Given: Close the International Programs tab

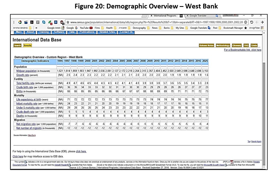Looking at the screenshot, I should click(x=151, y=16).
